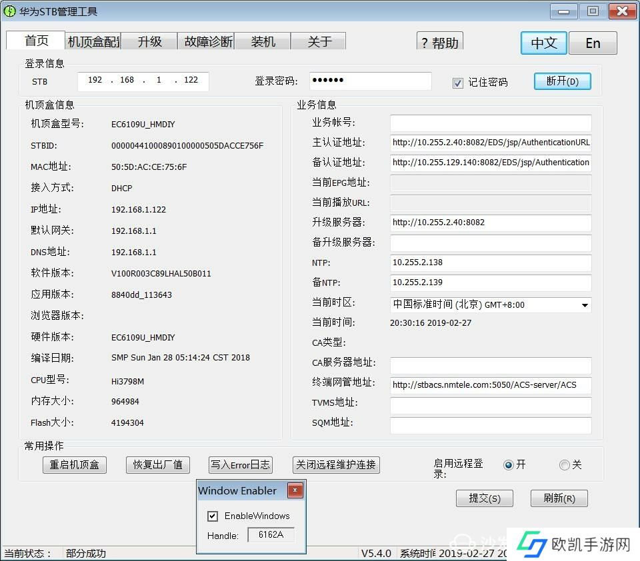
Task: Click the 重启机顶盒 button
Action: pyautogui.click(x=75, y=465)
